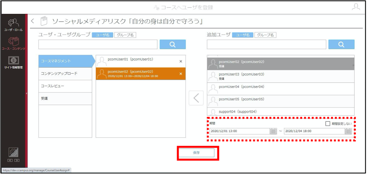Select ユーザ名 filter under ユーザ・ユーザグループ
The image size is (368, 181).
coord(102,35)
